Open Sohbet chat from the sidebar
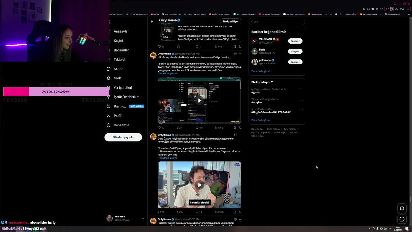The image size is (412, 232). (116, 69)
